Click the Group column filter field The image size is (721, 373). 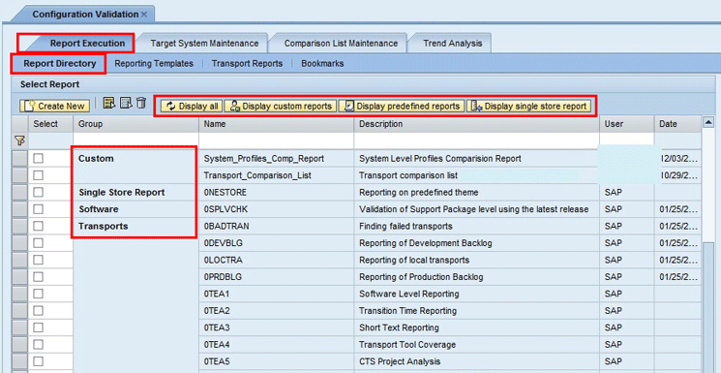[135, 140]
